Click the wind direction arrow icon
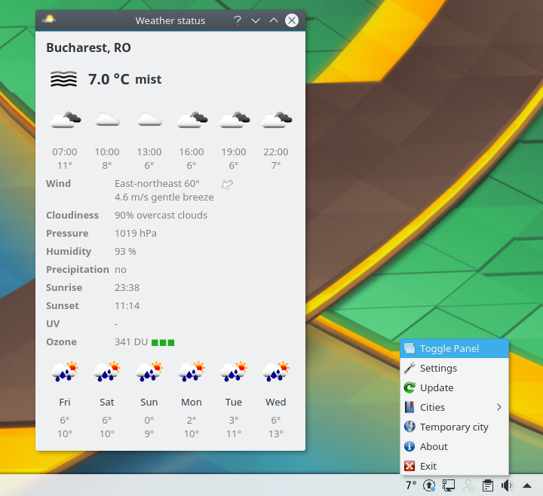 (x=228, y=184)
